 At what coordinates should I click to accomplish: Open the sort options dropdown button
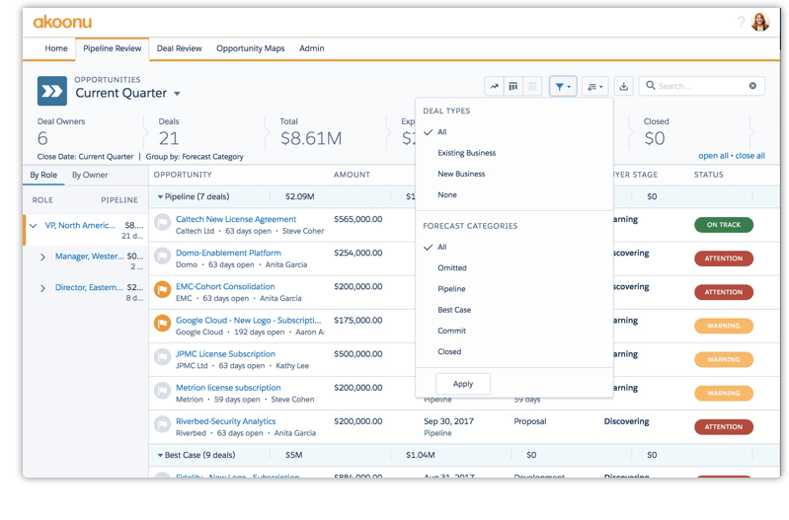pyautogui.click(x=595, y=87)
